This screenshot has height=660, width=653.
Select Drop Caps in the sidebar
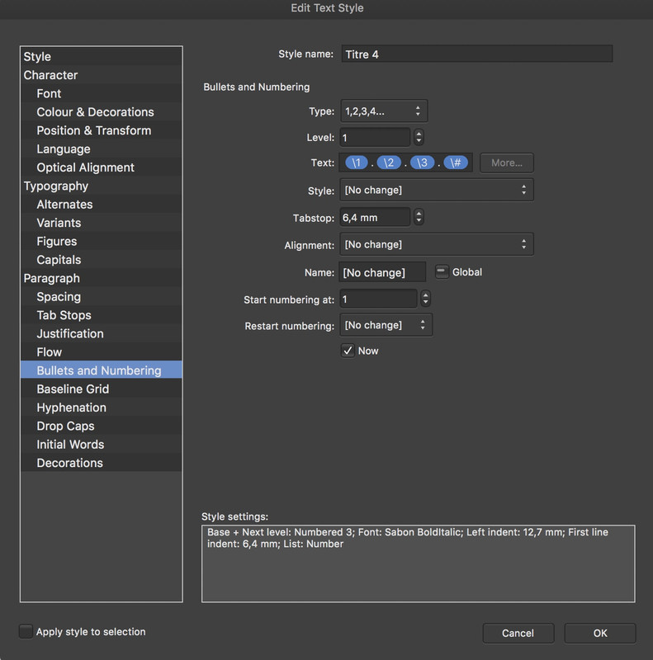point(65,426)
